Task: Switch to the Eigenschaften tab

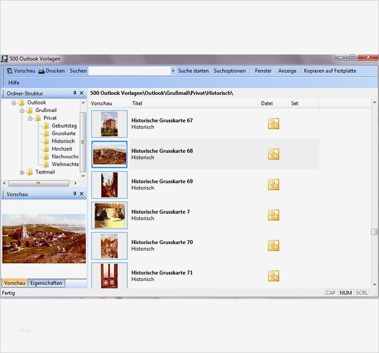Action: tap(46, 283)
